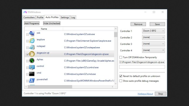Open the Settings tab
Image resolution: width=189 pixels, height=106 pixels.
65,17
